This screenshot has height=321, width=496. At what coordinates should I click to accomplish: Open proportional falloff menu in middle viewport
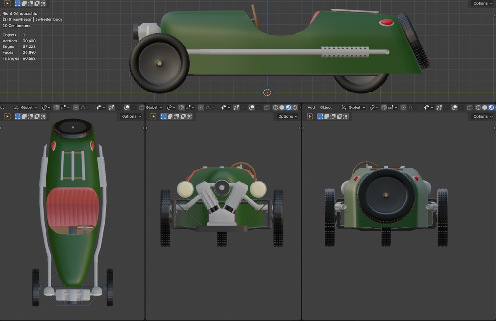coord(209,107)
